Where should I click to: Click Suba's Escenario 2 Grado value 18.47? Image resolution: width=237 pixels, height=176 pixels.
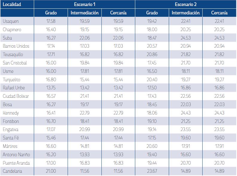pos(152,38)
